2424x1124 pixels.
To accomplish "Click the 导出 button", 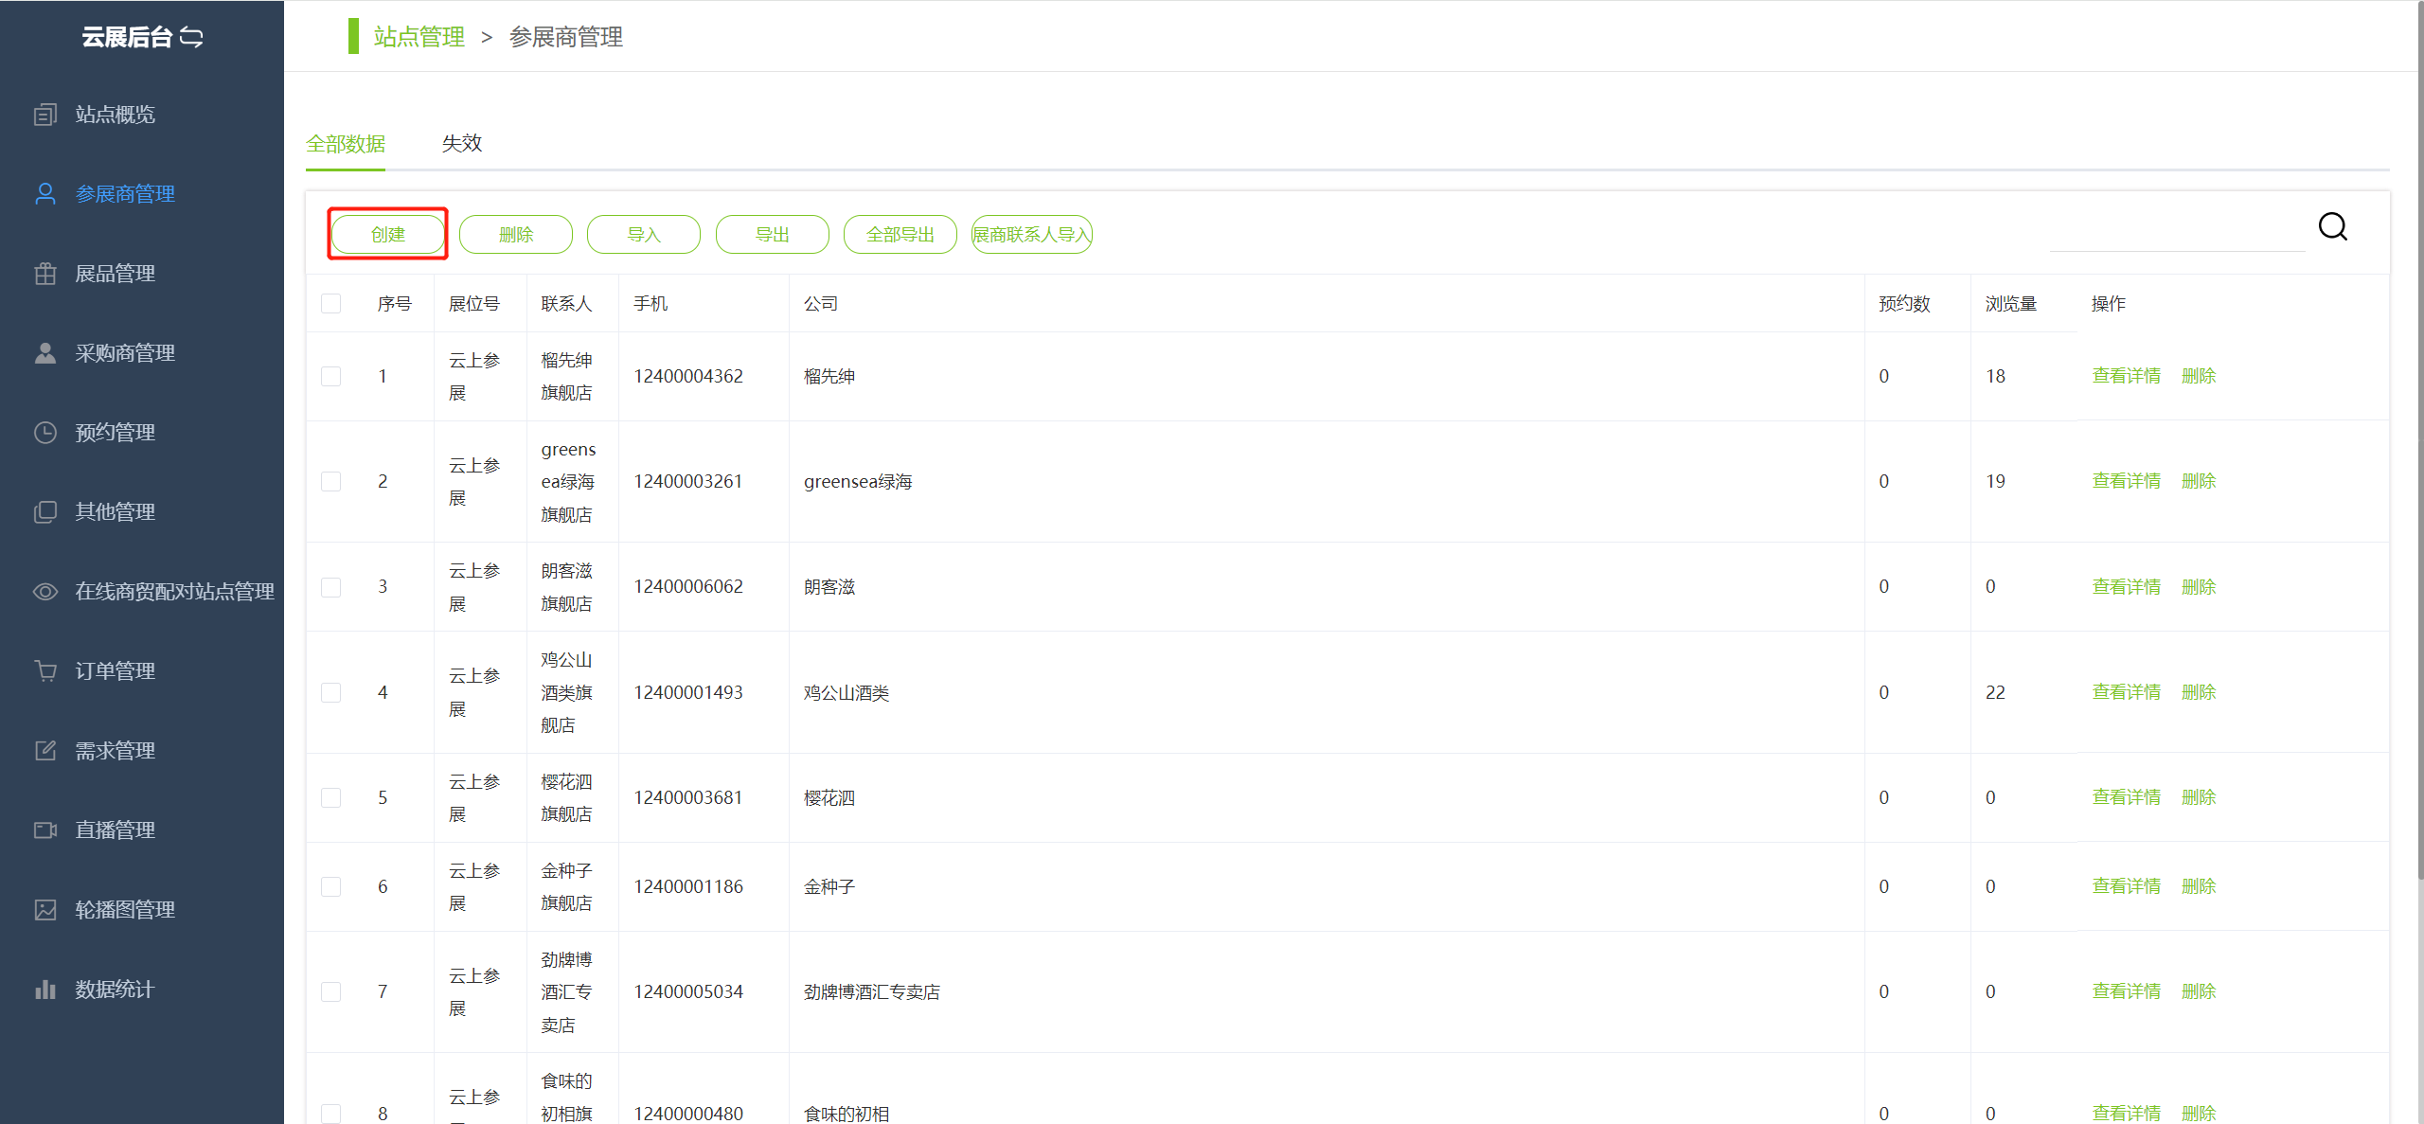I will point(773,234).
